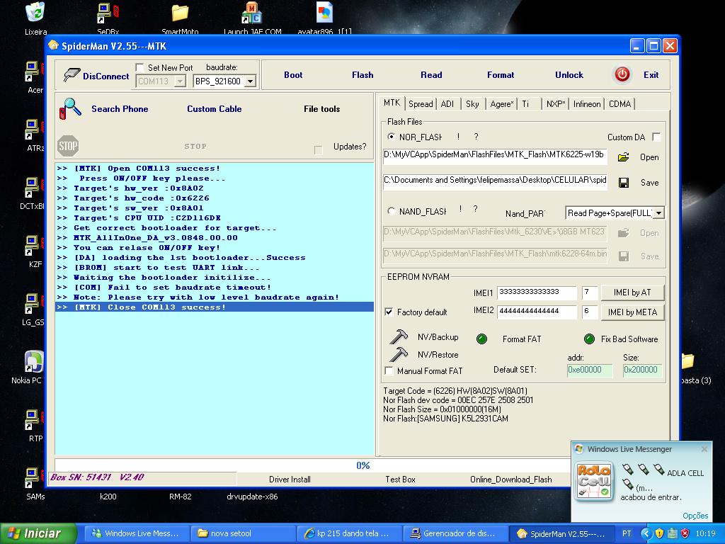Viewport: 725px width, 544px height.
Task: Click the NOR flash file path field
Action: click(x=495, y=155)
